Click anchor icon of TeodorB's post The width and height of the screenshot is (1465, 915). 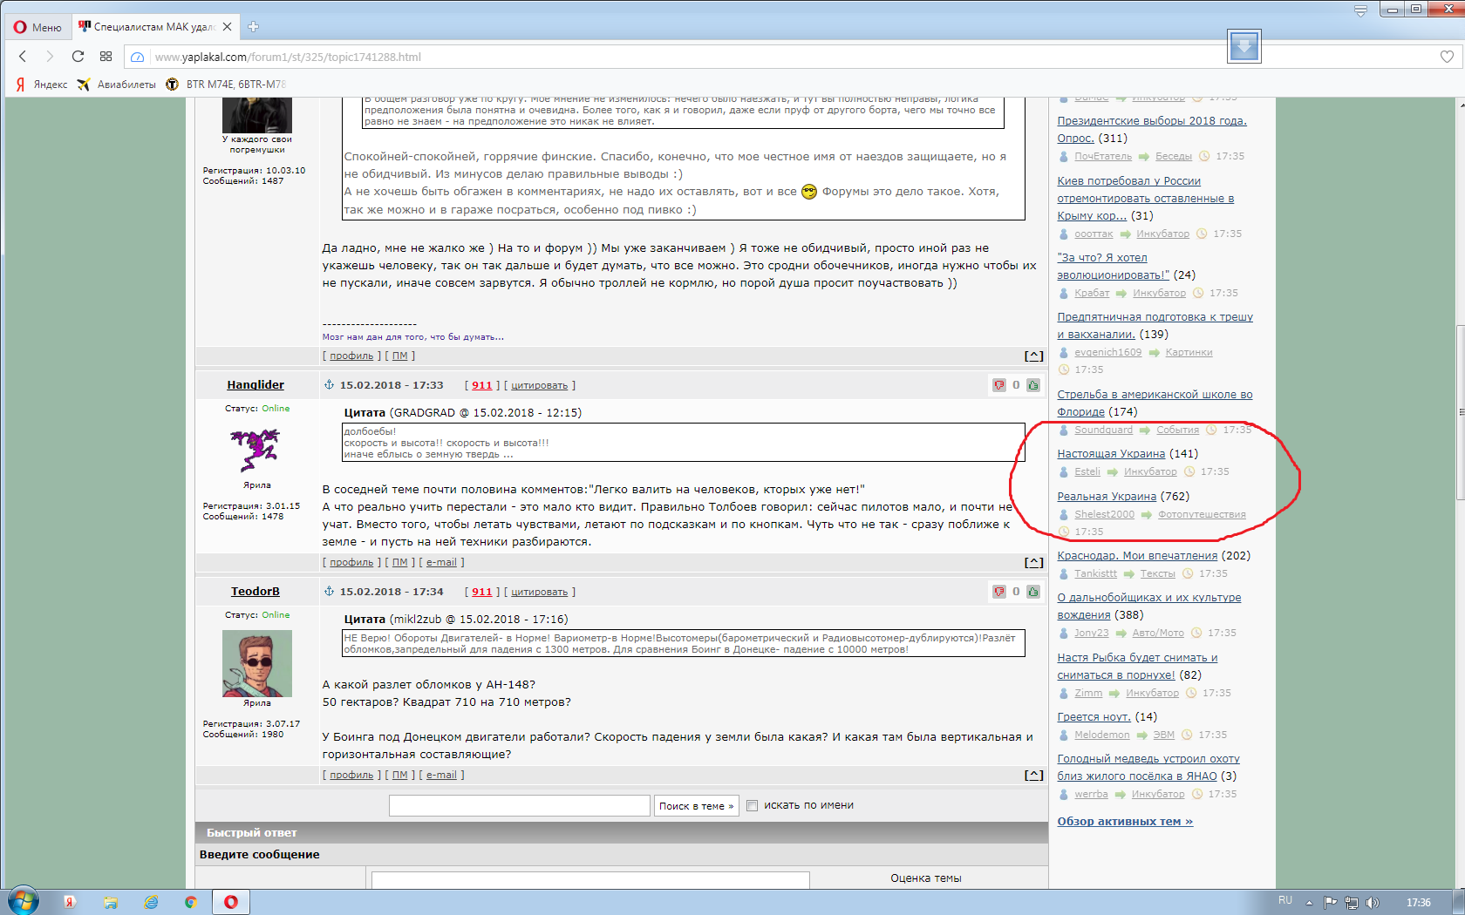pos(329,591)
